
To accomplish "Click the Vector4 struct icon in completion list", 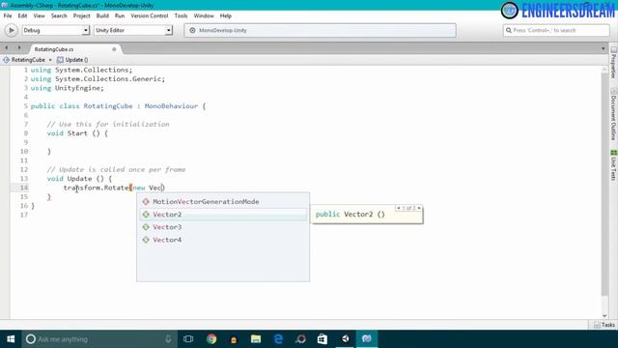I will (x=146, y=240).
